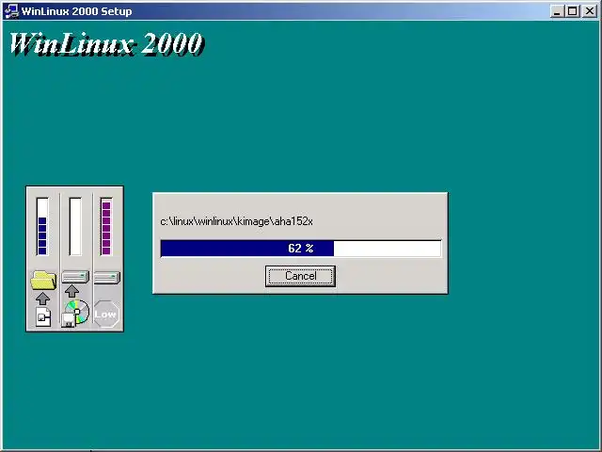Click the Low disk space indicator
602x452 pixels.
point(106,315)
